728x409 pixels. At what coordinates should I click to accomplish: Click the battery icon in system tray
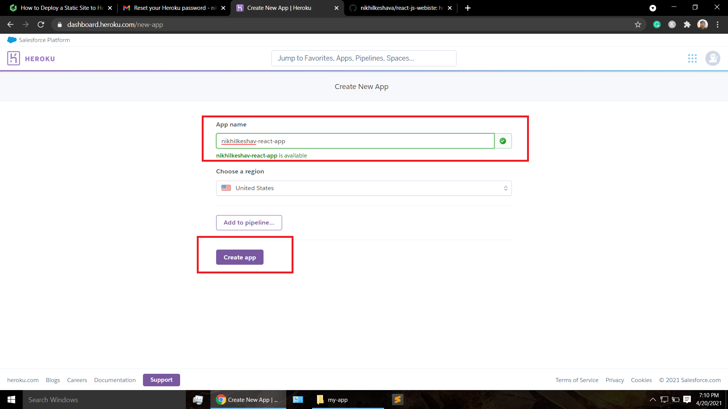[675, 400]
